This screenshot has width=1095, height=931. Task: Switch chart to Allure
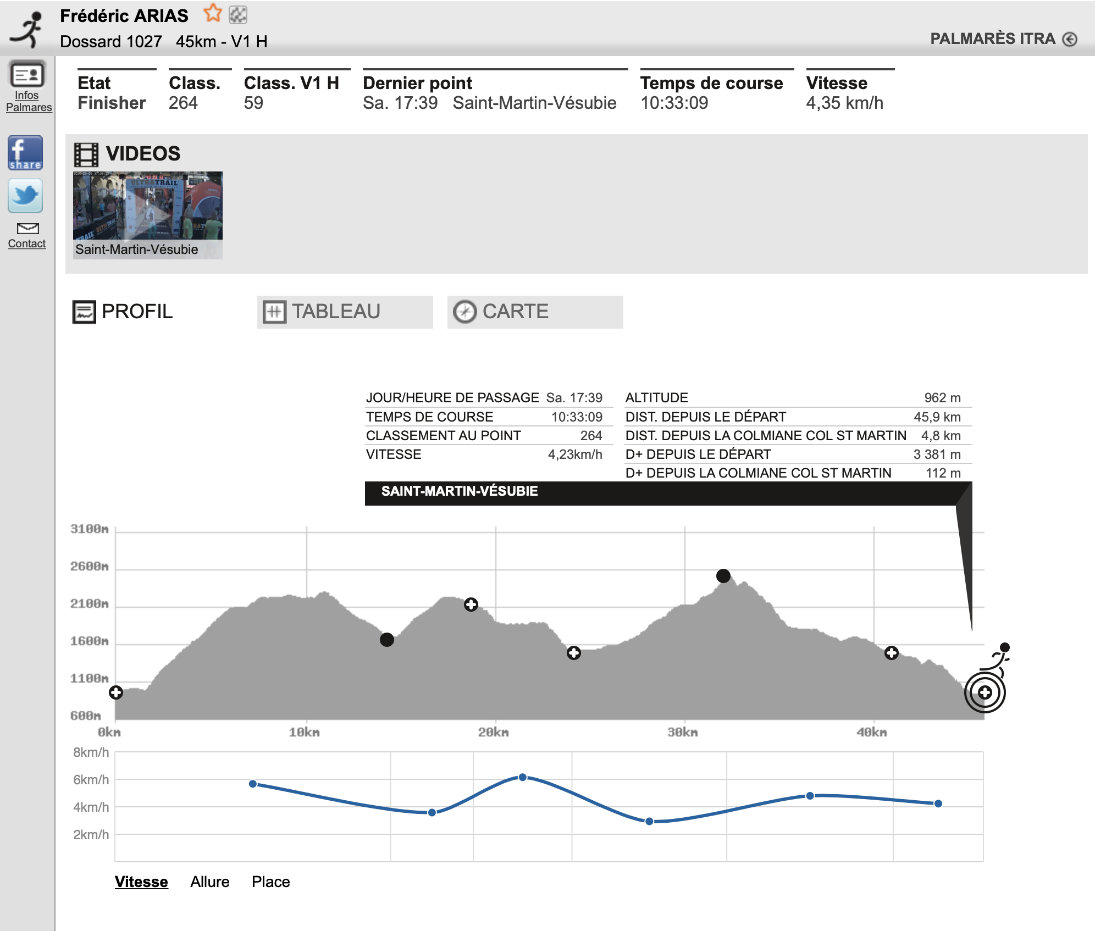209,882
